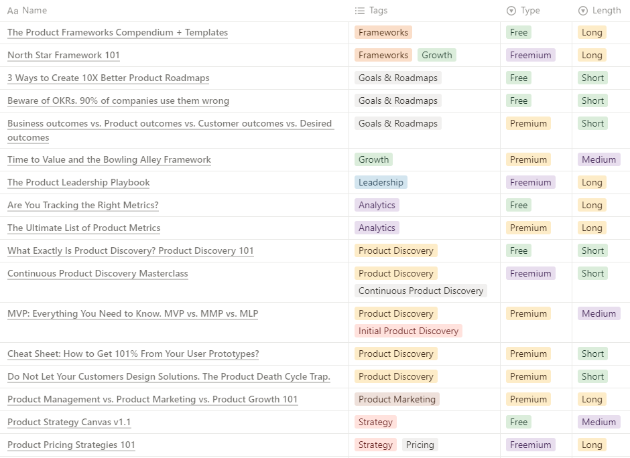This screenshot has height=458, width=630.
Task: Open Cheat Sheet: User Prototypes page
Action: (133, 354)
